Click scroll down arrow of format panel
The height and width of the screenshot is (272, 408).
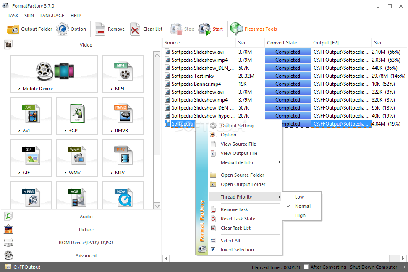tap(157, 206)
